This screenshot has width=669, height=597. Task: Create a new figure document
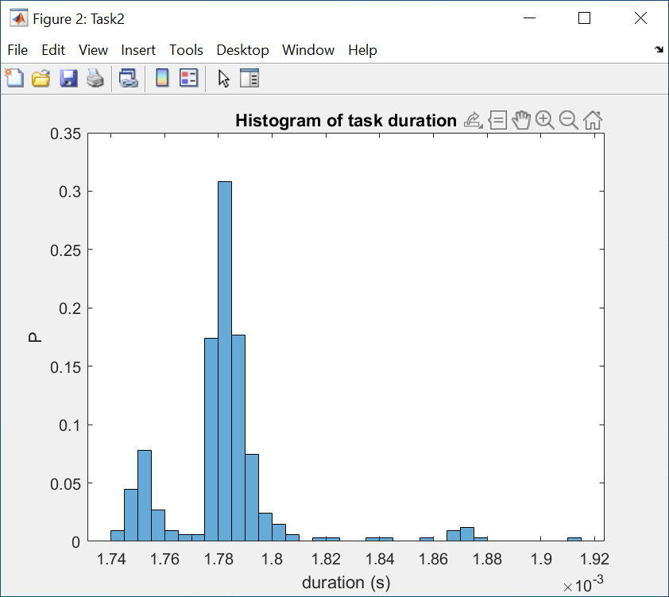14,78
